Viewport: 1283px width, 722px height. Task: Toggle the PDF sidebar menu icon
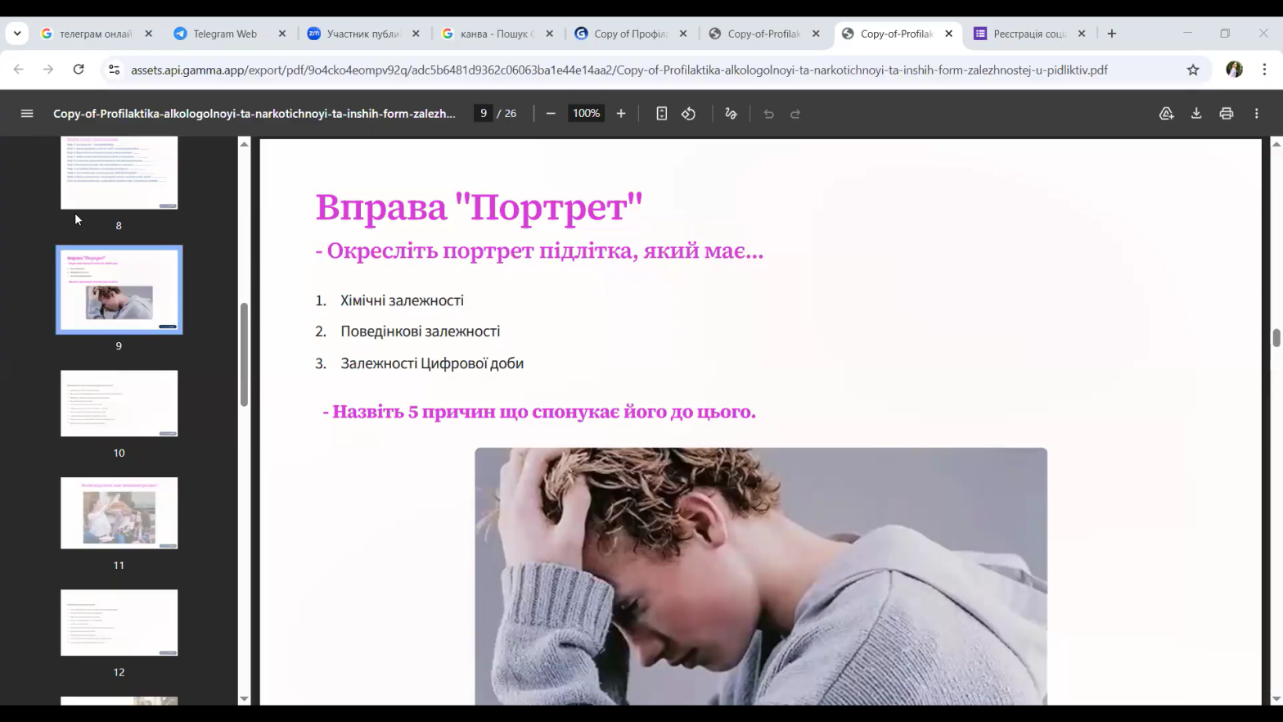coord(27,114)
